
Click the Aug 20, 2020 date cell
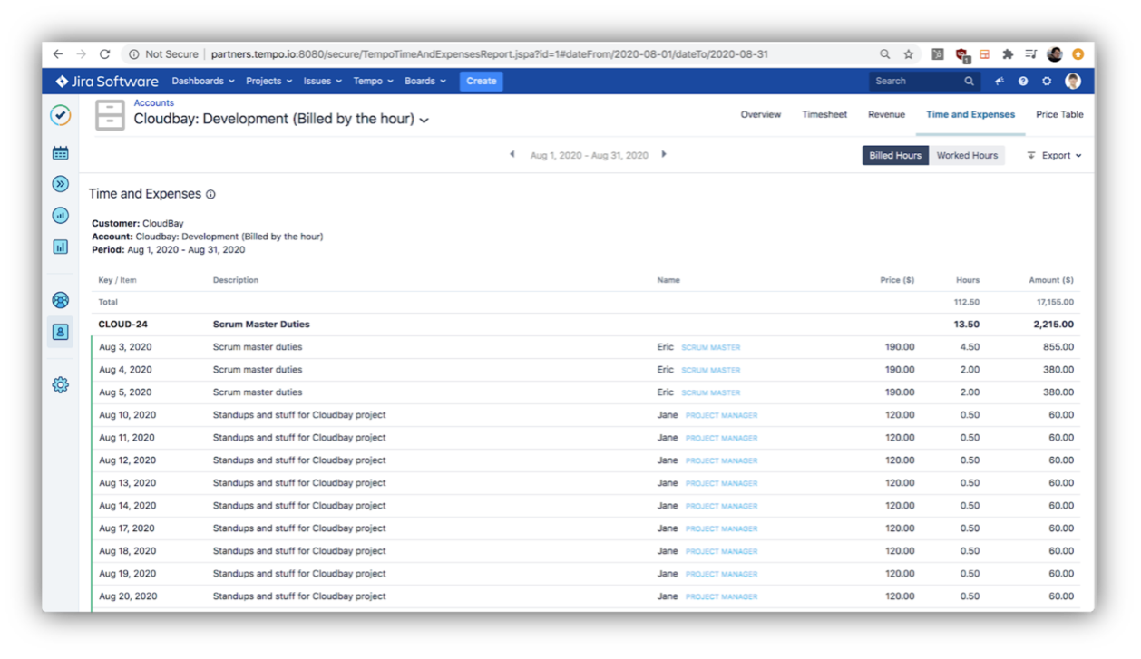128,596
